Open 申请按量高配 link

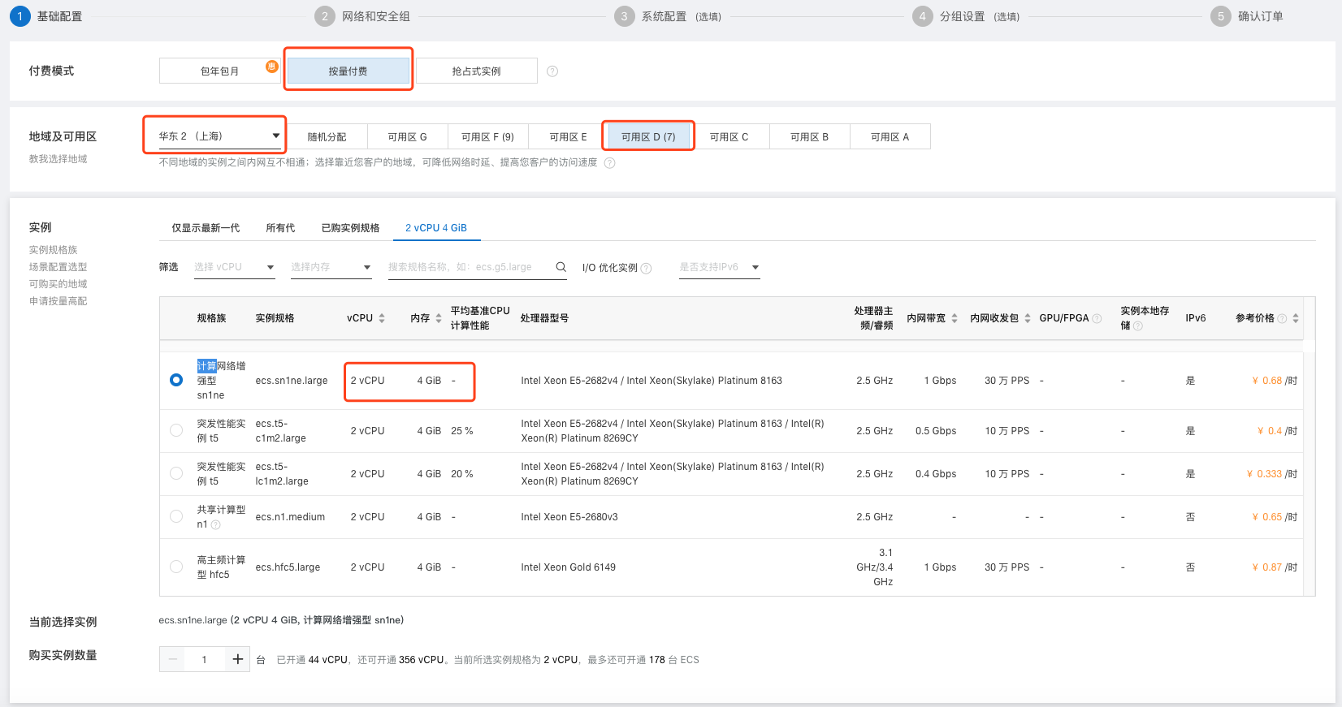click(58, 301)
